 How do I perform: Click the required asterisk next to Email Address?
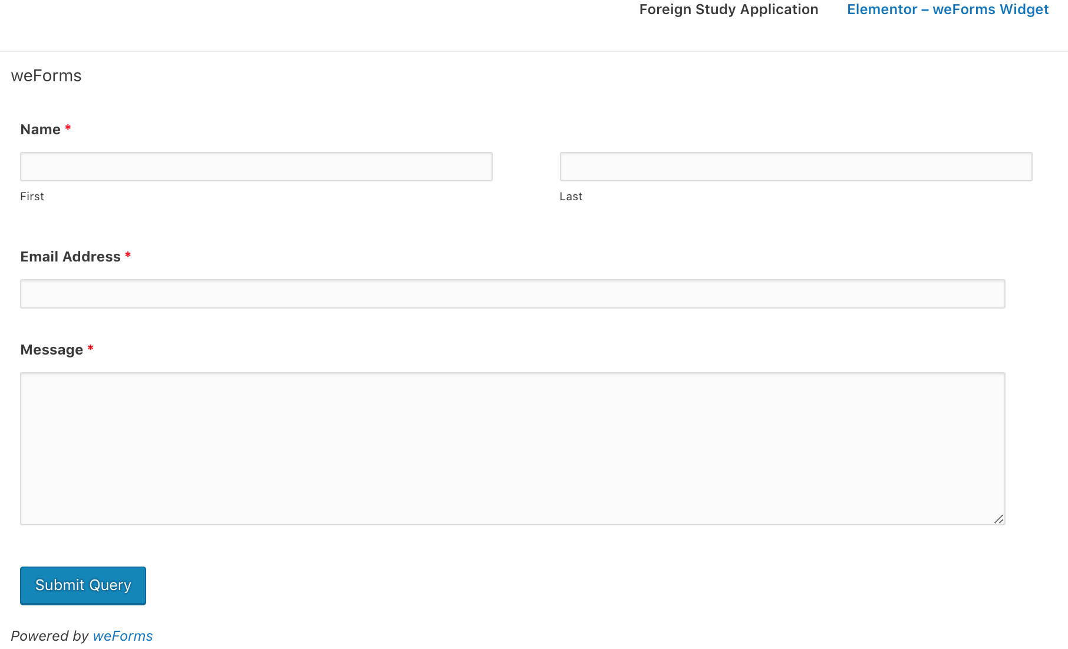click(x=128, y=255)
